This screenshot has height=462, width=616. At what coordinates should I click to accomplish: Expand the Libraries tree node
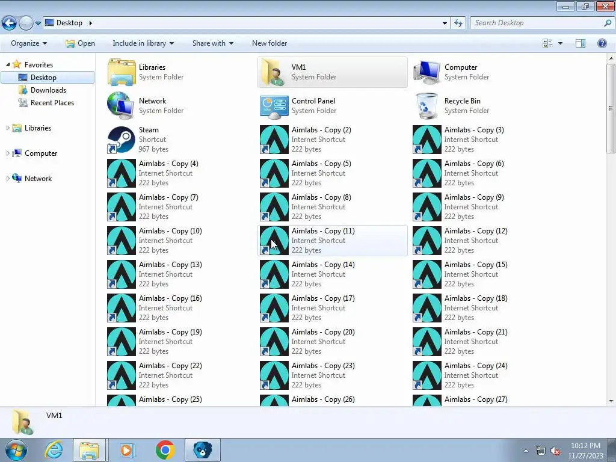[8, 128]
